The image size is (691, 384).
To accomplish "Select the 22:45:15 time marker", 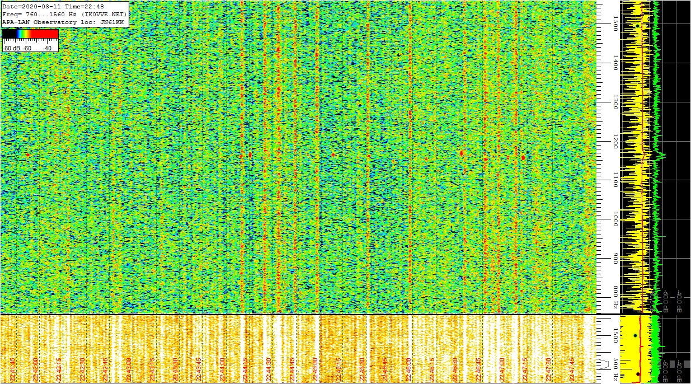I will coord(339,369).
